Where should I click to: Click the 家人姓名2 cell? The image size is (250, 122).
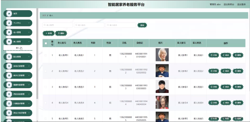pos(198,71)
